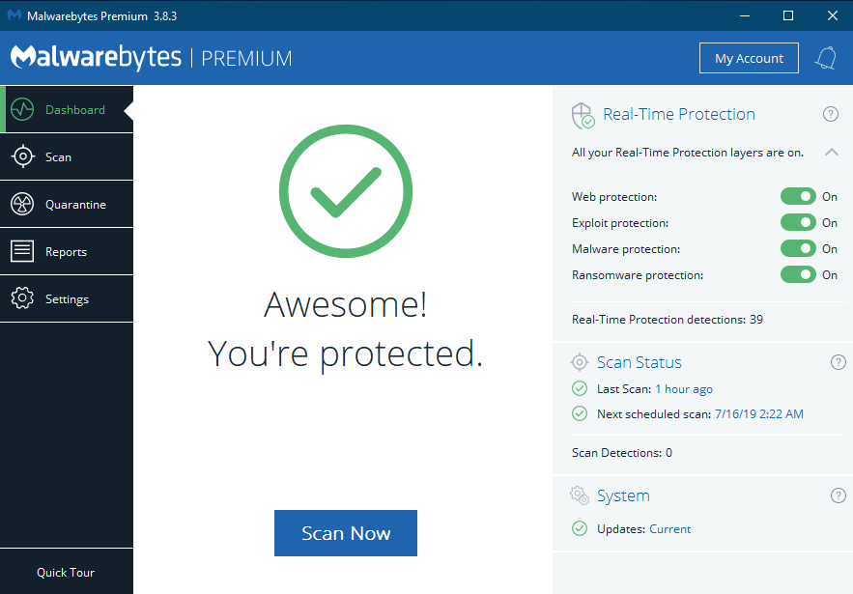
Task: Click the Scan Now button
Action: (x=346, y=533)
